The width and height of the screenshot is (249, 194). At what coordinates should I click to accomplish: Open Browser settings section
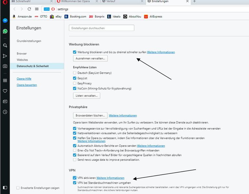(22, 54)
